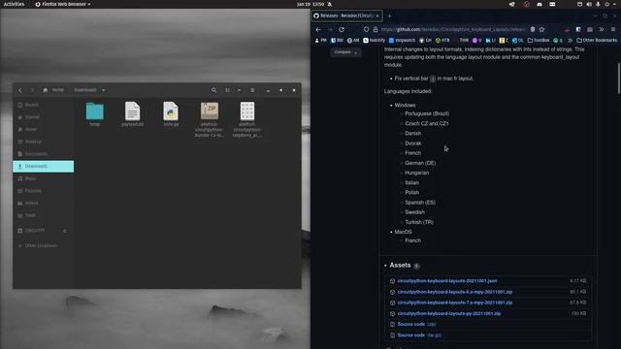Screen dimensions: 621x349
Task: Open the Downloads path bar dropdown
Action: coord(104,90)
